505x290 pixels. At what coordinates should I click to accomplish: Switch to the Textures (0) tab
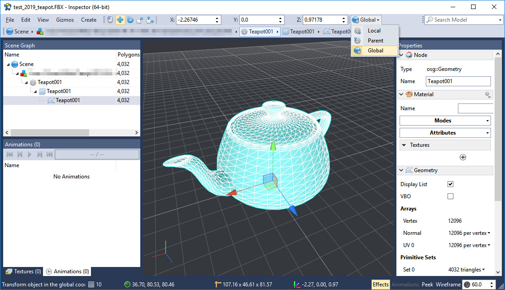pos(23,271)
